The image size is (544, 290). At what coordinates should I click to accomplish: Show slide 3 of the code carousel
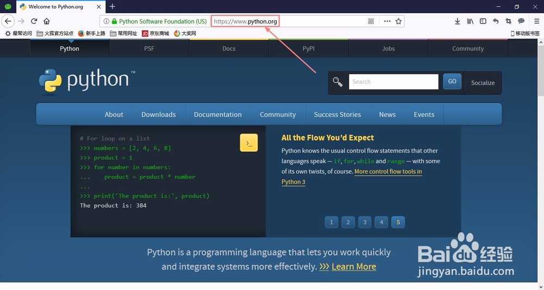(x=364, y=223)
